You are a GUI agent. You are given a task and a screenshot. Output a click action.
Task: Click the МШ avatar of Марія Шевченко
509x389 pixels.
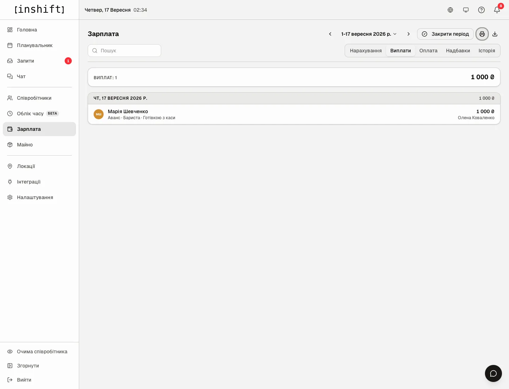99,114
